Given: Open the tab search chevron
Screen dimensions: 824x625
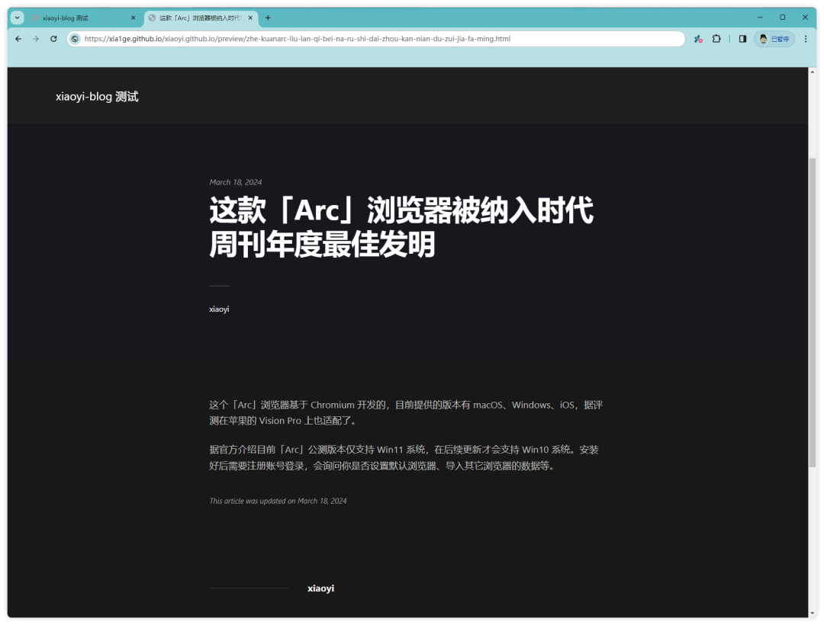Looking at the screenshot, I should [x=17, y=17].
